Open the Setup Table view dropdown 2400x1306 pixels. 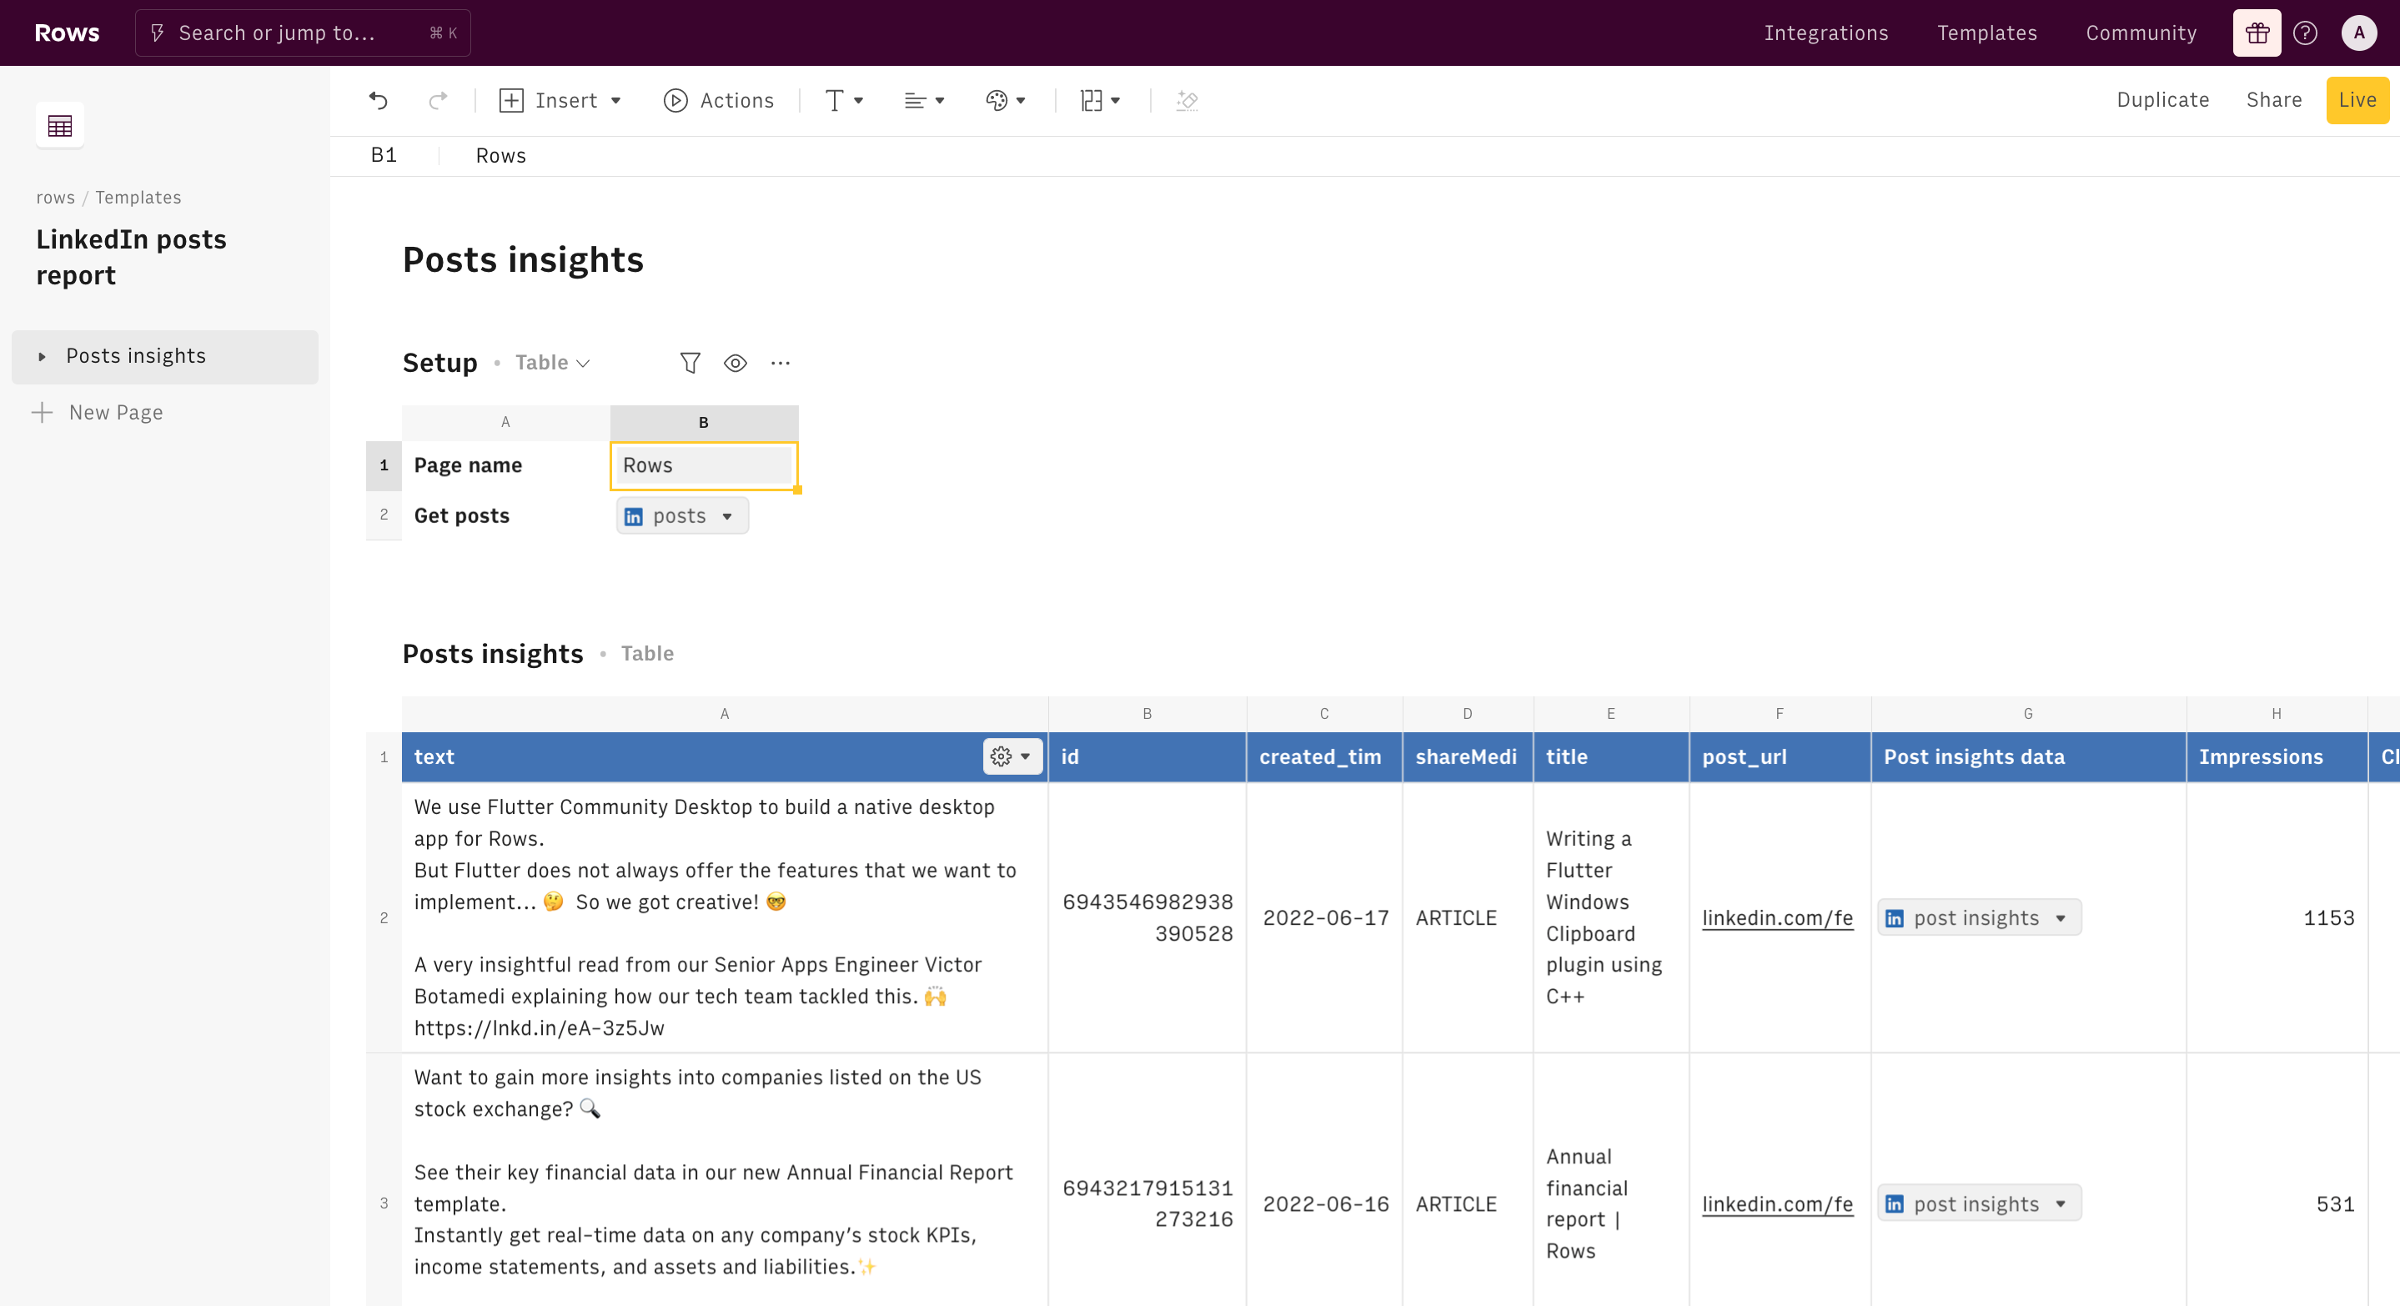point(553,364)
